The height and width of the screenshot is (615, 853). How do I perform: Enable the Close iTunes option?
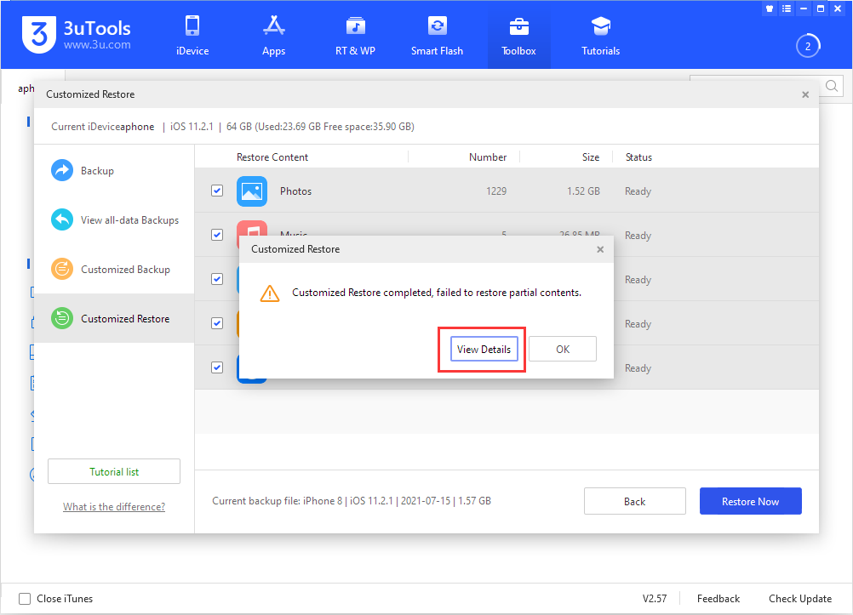click(25, 599)
